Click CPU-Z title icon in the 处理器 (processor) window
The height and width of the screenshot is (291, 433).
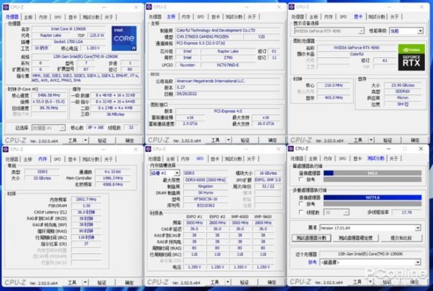[6, 7]
